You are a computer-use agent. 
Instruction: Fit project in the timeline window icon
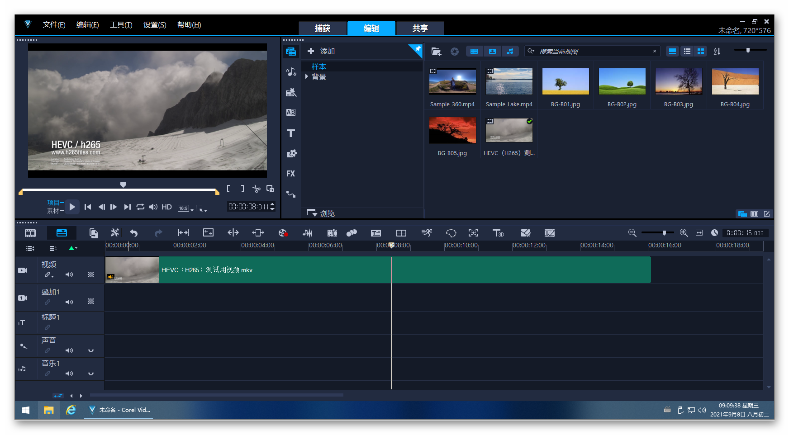(x=699, y=233)
